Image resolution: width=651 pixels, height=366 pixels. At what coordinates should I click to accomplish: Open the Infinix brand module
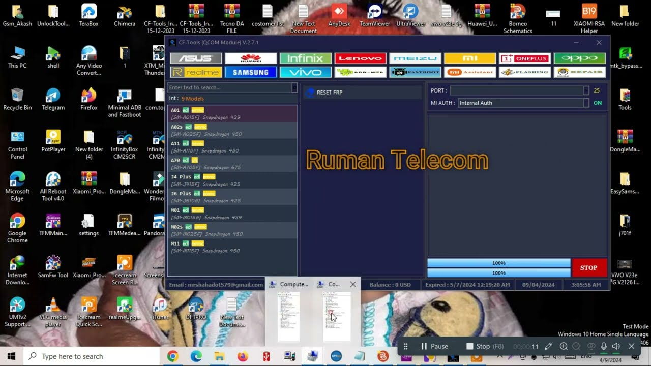tap(306, 58)
